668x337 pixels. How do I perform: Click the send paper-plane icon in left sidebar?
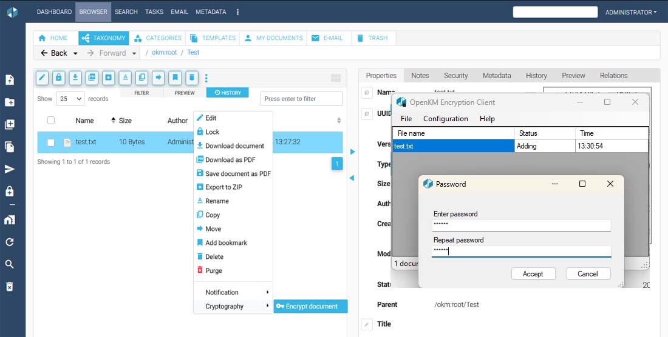point(9,169)
